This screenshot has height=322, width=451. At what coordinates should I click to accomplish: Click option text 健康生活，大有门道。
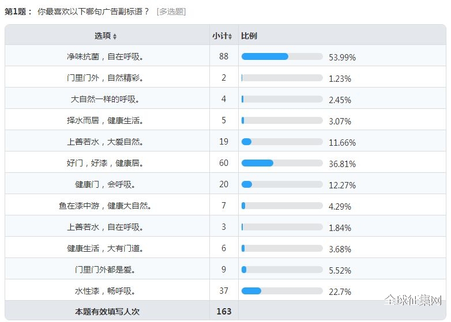(105, 248)
